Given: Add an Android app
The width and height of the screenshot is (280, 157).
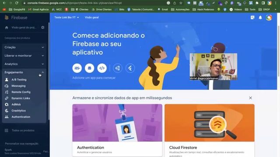Looking at the screenshot, I should click(x=89, y=68).
